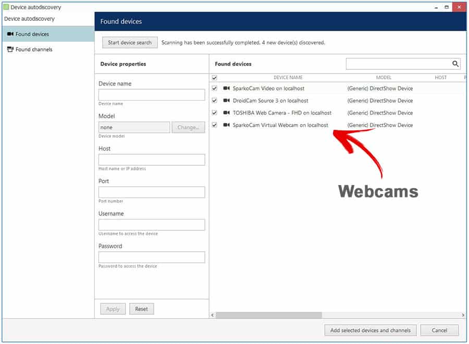Viewport: 469px width, 344px height.
Task: Switch to the Found channels section
Action: [34, 50]
